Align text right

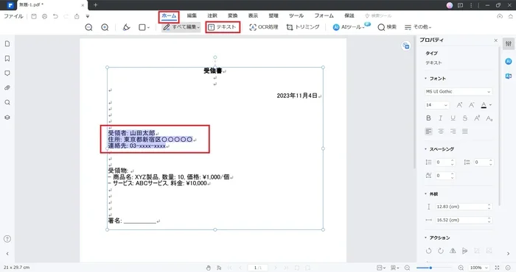453,132
